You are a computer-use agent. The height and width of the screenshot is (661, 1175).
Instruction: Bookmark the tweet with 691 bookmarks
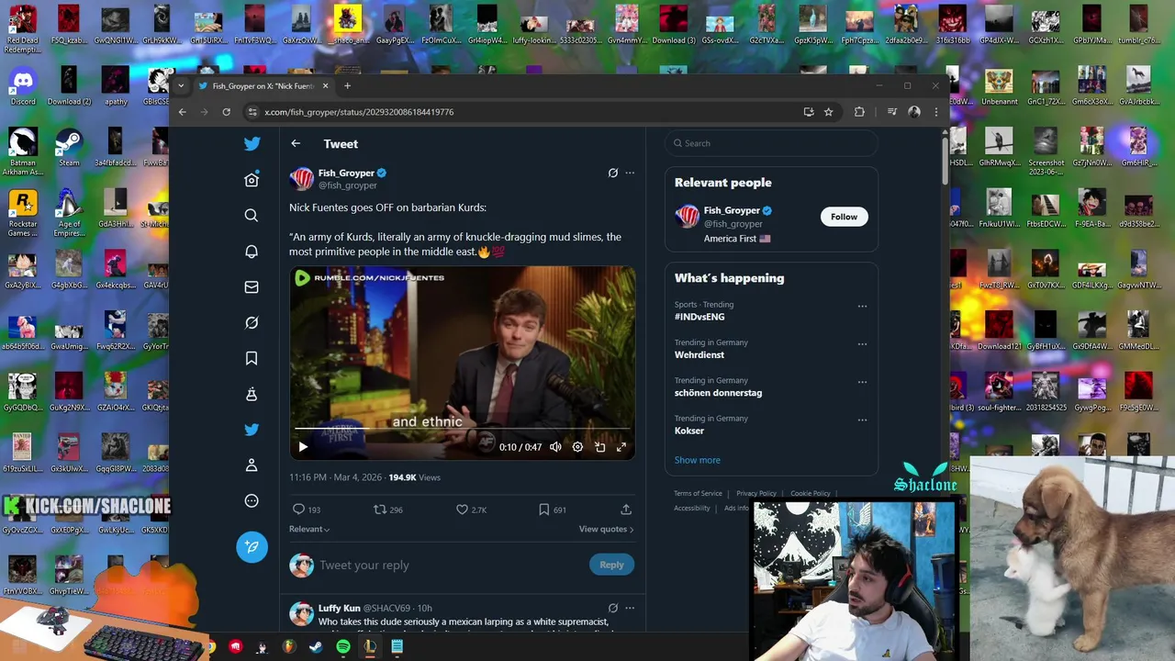pyautogui.click(x=543, y=509)
